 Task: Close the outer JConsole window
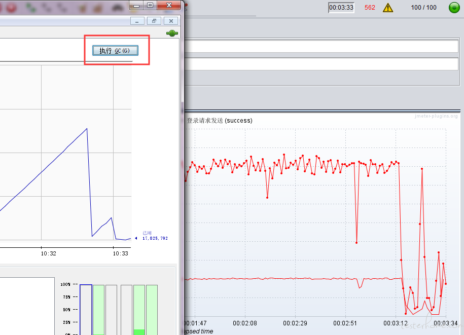tap(170, 5)
